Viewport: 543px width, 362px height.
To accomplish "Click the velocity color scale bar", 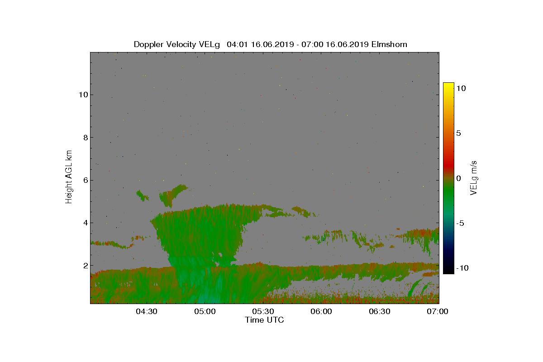I will pos(448,178).
